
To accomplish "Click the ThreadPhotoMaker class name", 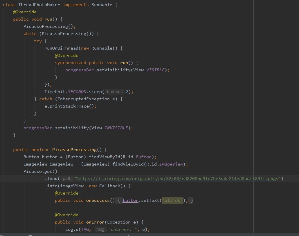I will click(x=39, y=5).
